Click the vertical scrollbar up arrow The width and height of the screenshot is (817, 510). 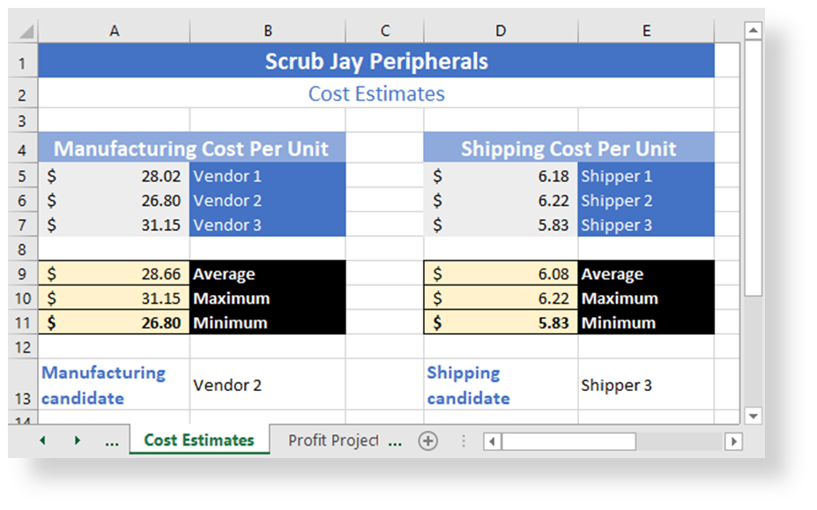pyautogui.click(x=754, y=29)
